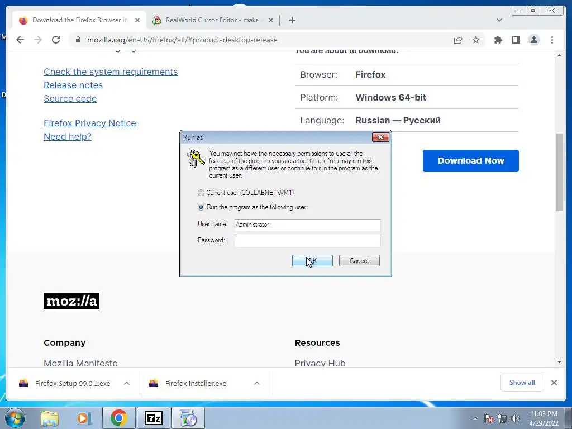Focus the User name field
The image size is (572, 429).
click(307, 225)
